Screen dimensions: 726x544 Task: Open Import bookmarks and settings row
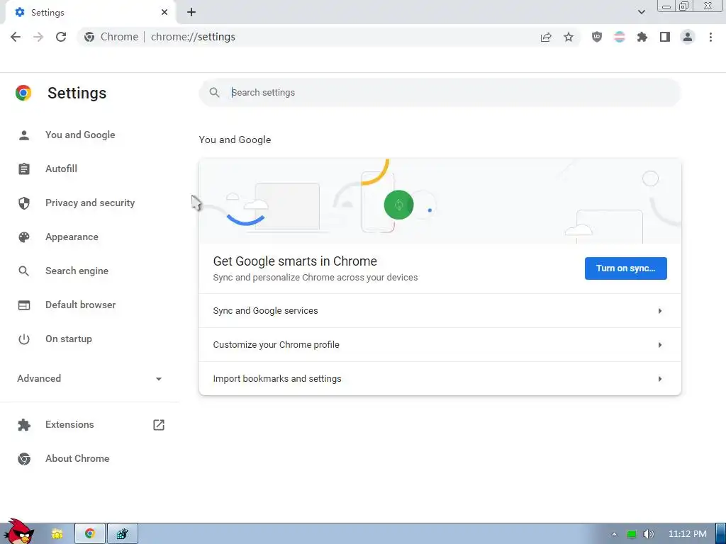coord(440,379)
